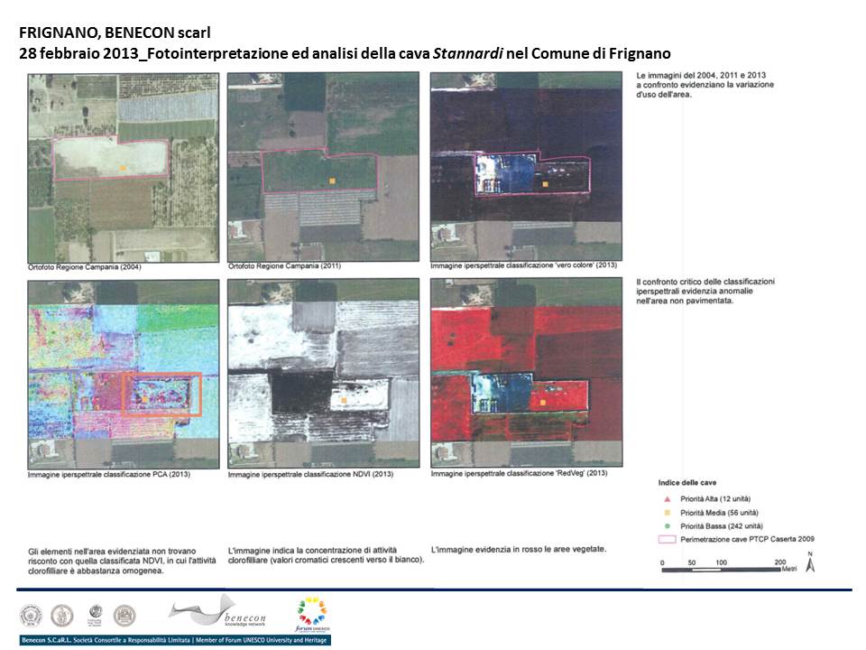Open the NDVI classification grayscale image
This screenshot has width=866, height=650.
[324, 374]
